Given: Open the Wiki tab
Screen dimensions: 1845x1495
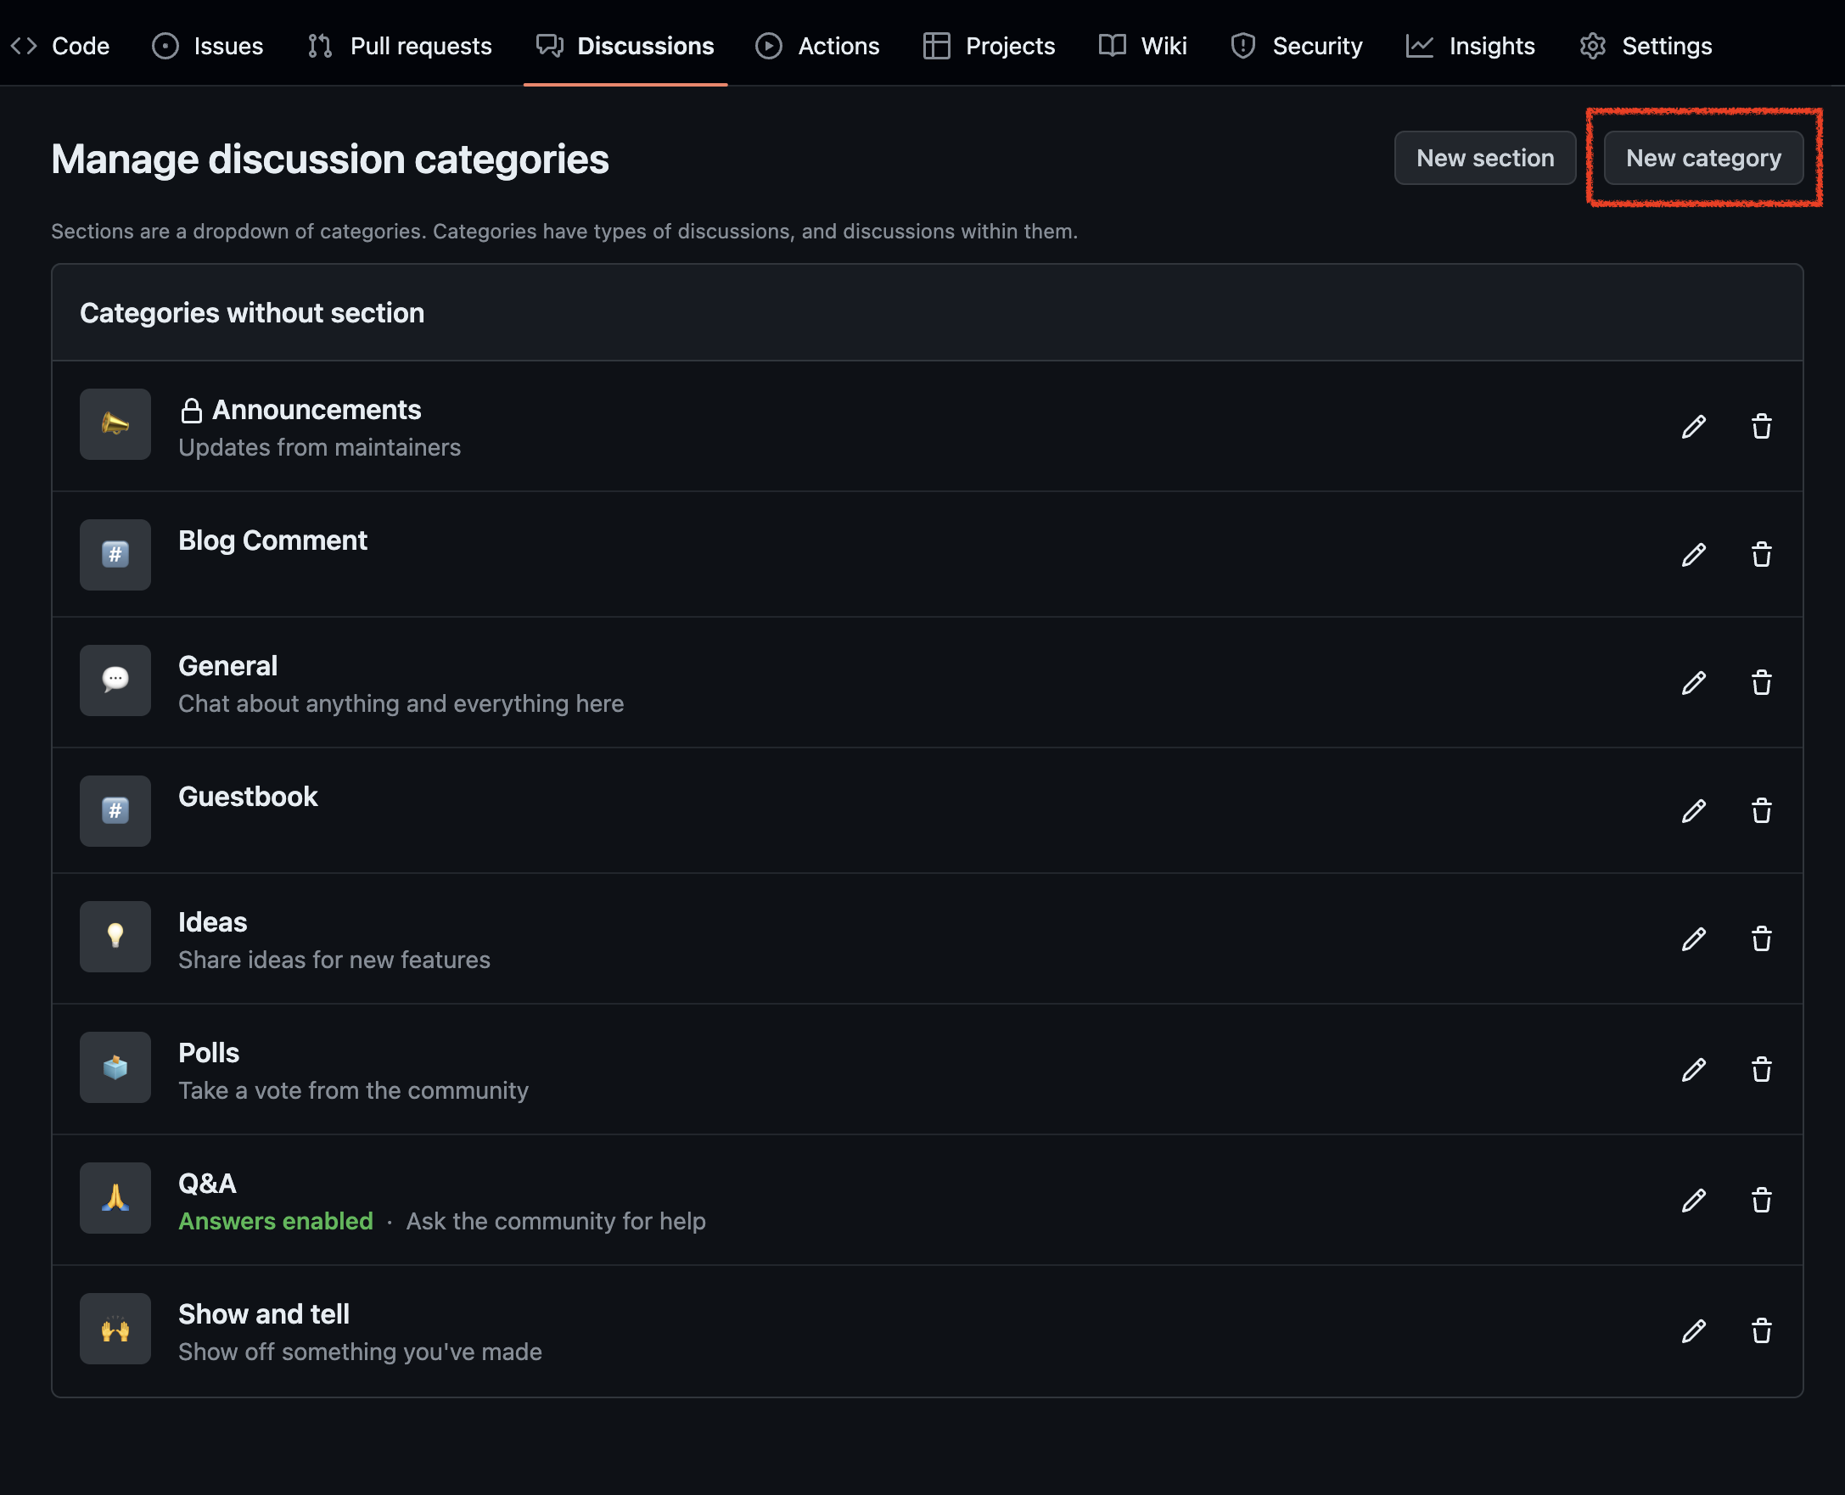Looking at the screenshot, I should tap(1143, 46).
